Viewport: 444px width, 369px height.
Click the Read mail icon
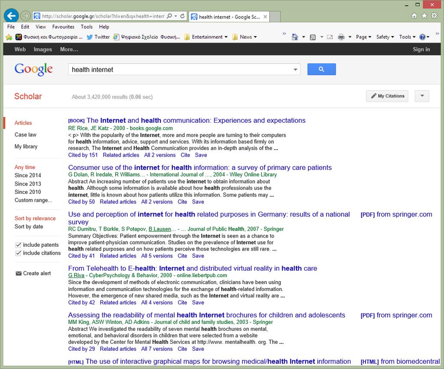(x=330, y=37)
